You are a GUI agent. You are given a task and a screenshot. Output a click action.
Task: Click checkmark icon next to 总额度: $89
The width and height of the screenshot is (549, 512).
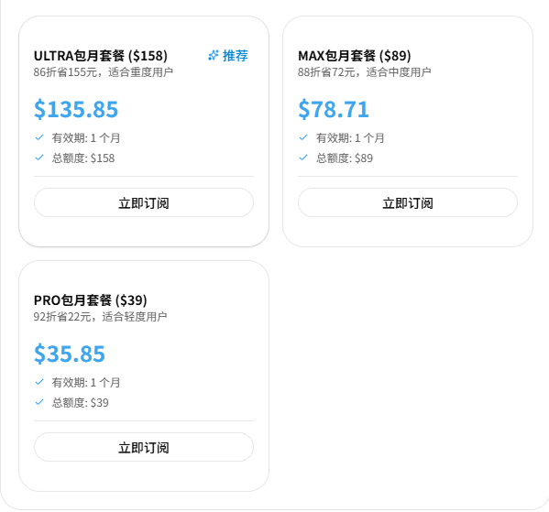(303, 158)
